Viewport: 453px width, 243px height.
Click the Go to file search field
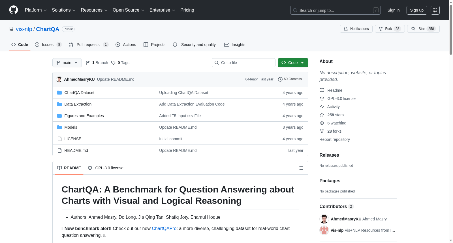coord(243,63)
